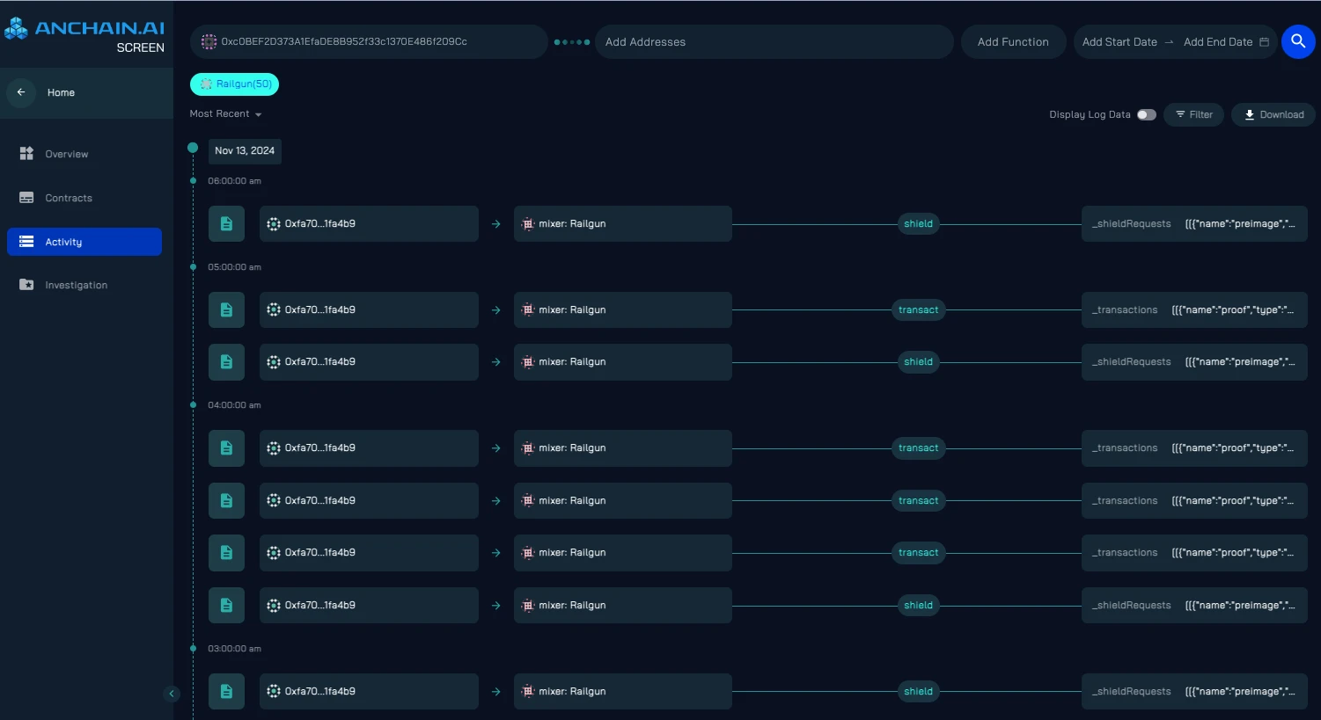Viewport: 1321px width, 720px height.
Task: Go to the Contracts section
Action: coord(69,198)
